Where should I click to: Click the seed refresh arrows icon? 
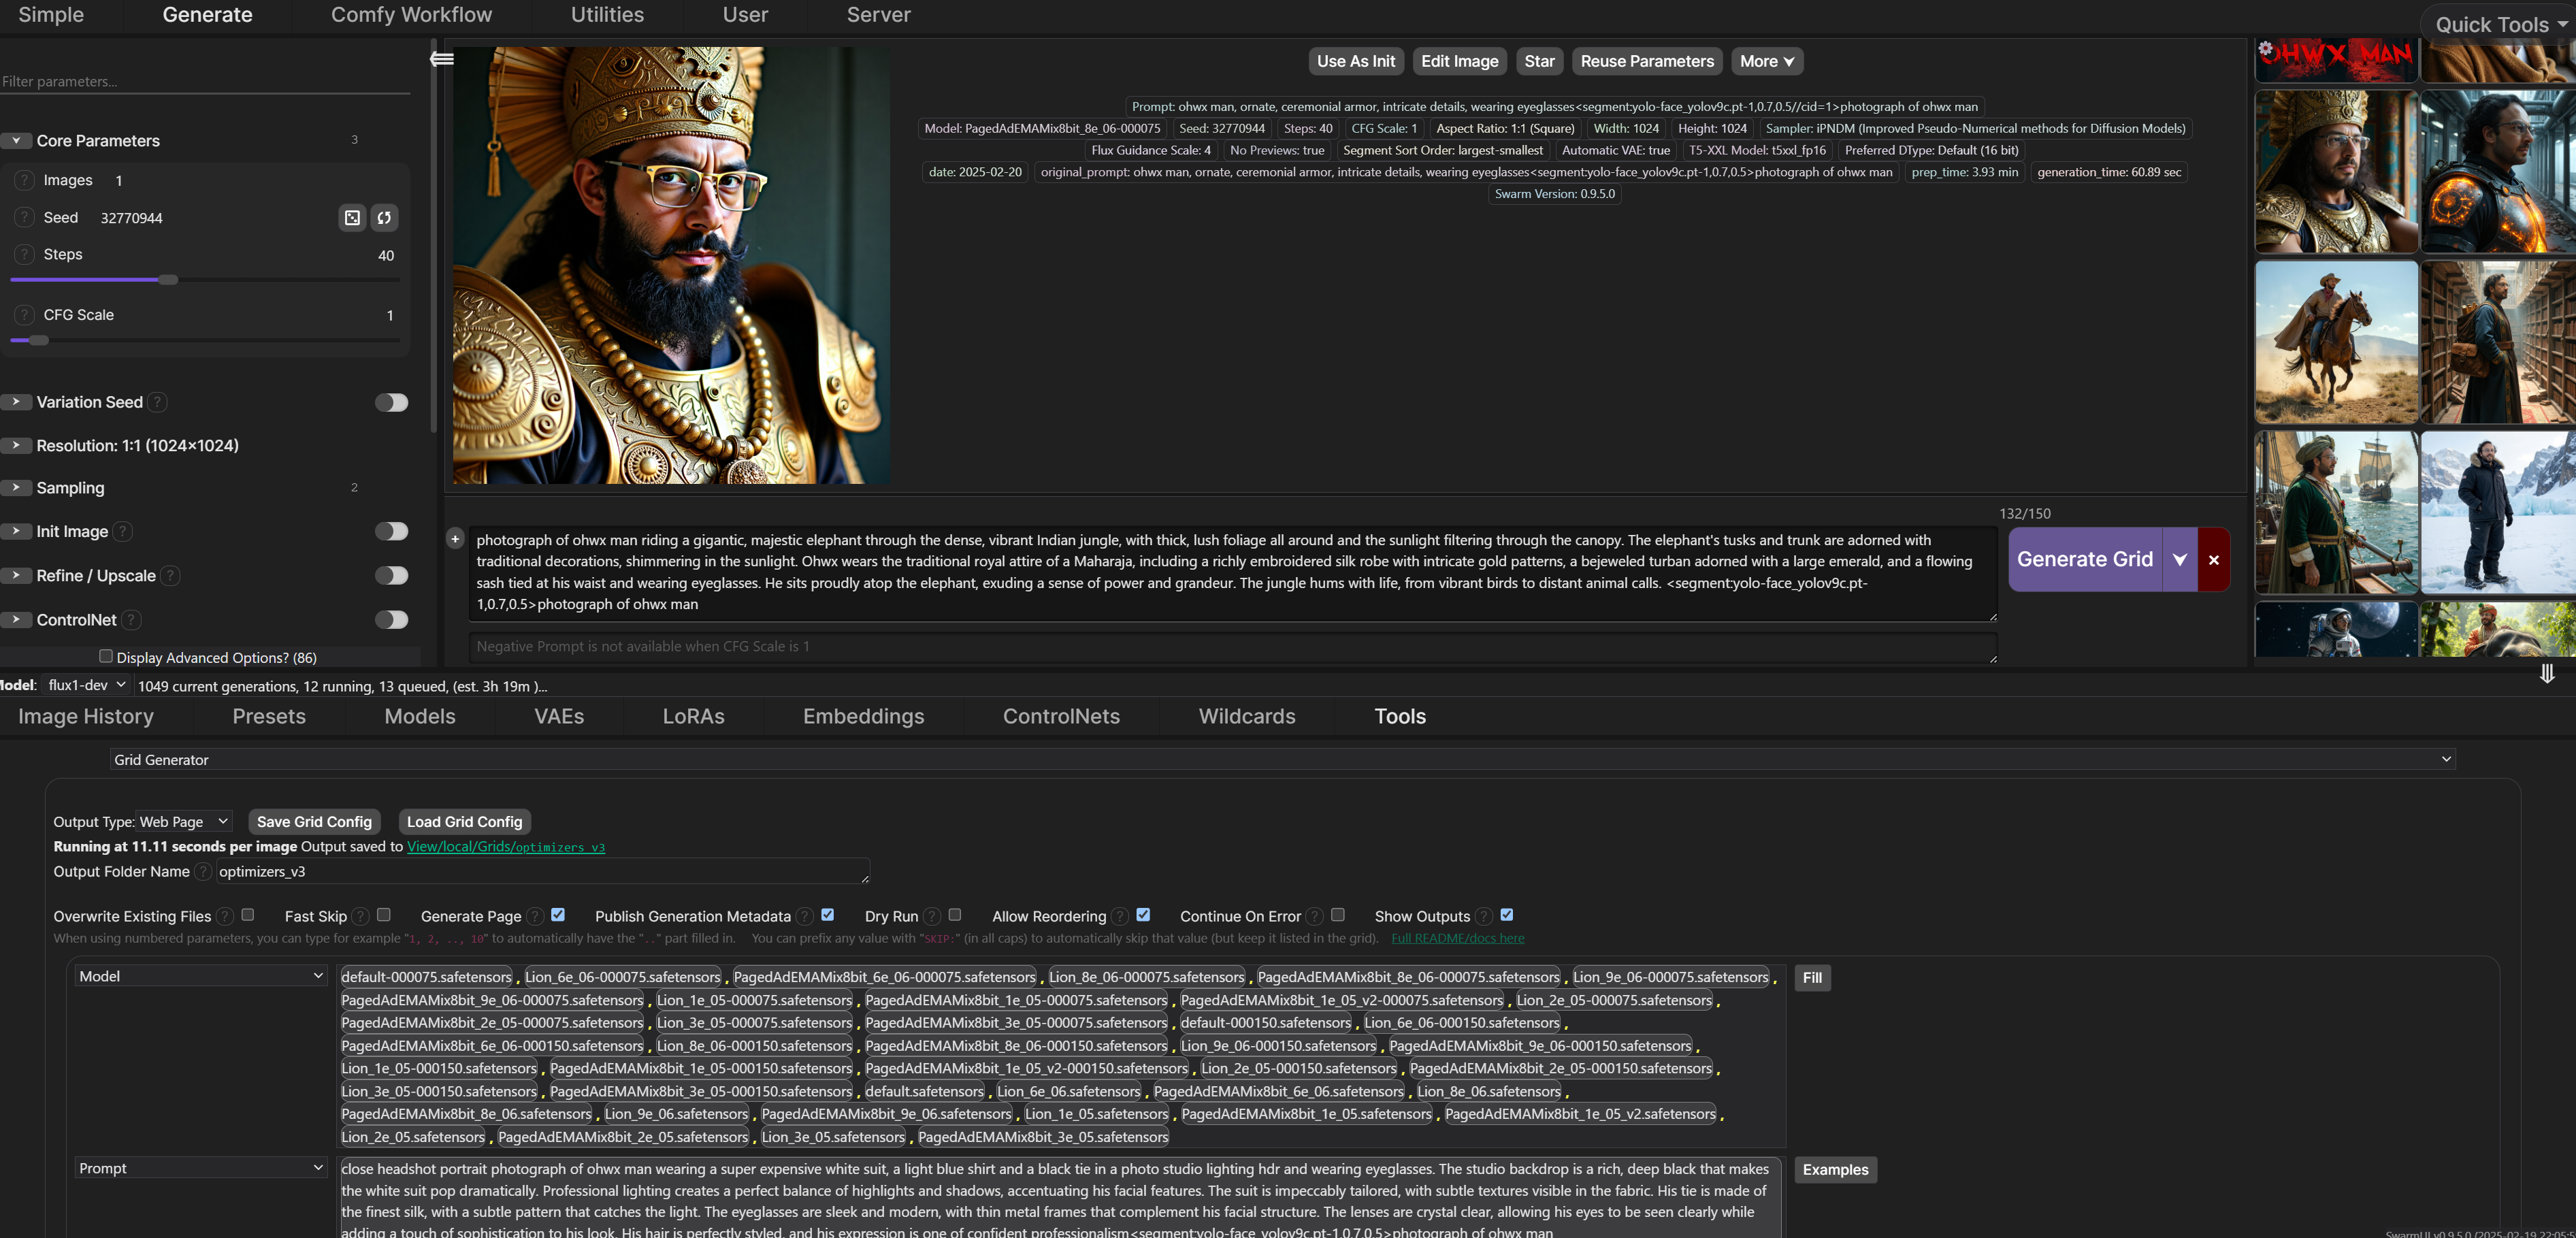pos(385,217)
